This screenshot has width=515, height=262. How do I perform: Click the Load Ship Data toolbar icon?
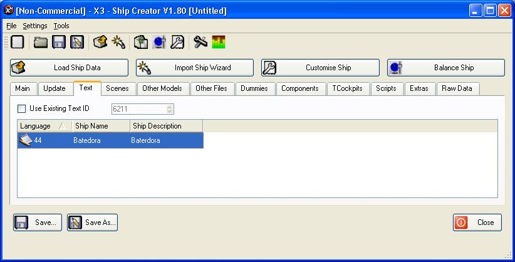coord(100,42)
